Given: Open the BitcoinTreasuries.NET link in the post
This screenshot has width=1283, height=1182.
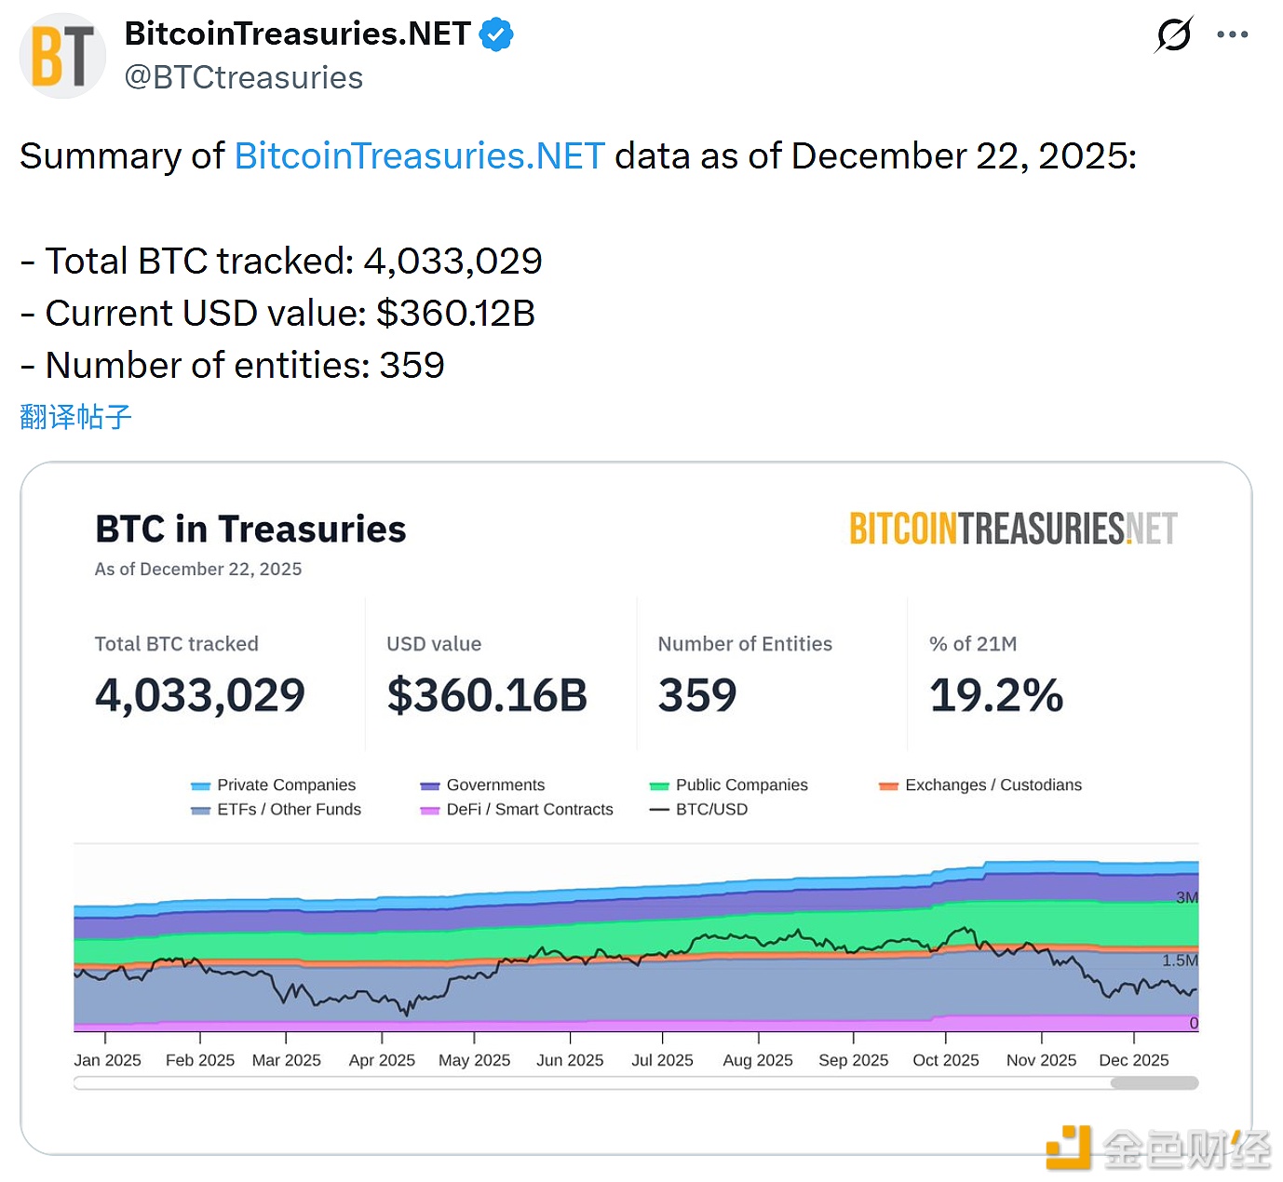Looking at the screenshot, I should (418, 156).
